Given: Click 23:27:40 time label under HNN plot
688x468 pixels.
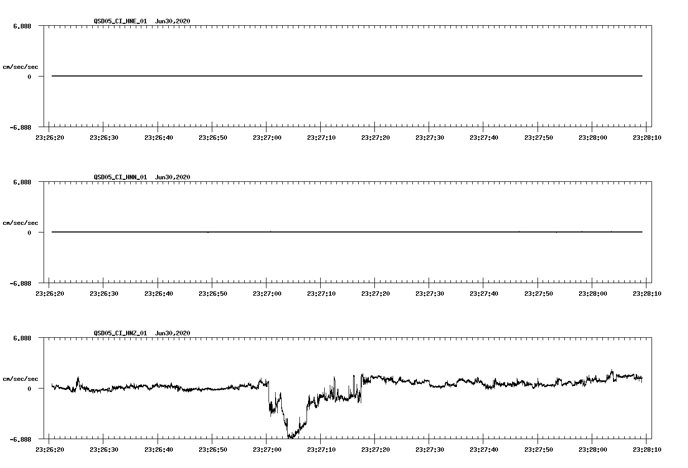Looking at the screenshot, I should 484,293.
